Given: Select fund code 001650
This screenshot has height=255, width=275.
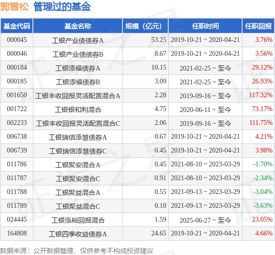Looking at the screenshot, I should 17,95.
